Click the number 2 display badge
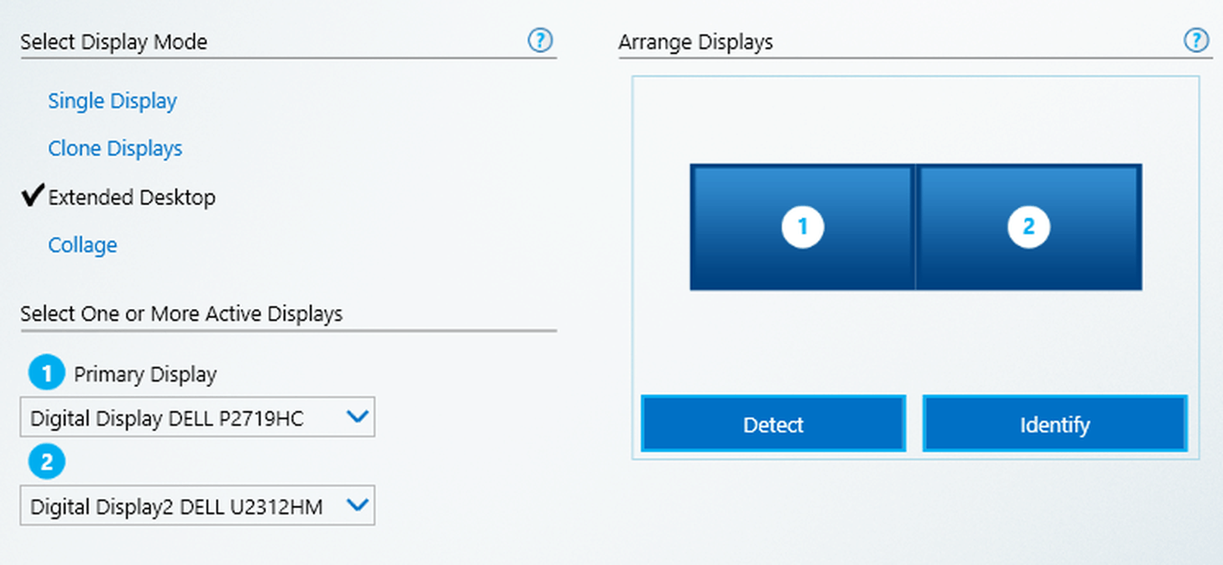Viewport: 1223px width, 565px height. coord(46,461)
